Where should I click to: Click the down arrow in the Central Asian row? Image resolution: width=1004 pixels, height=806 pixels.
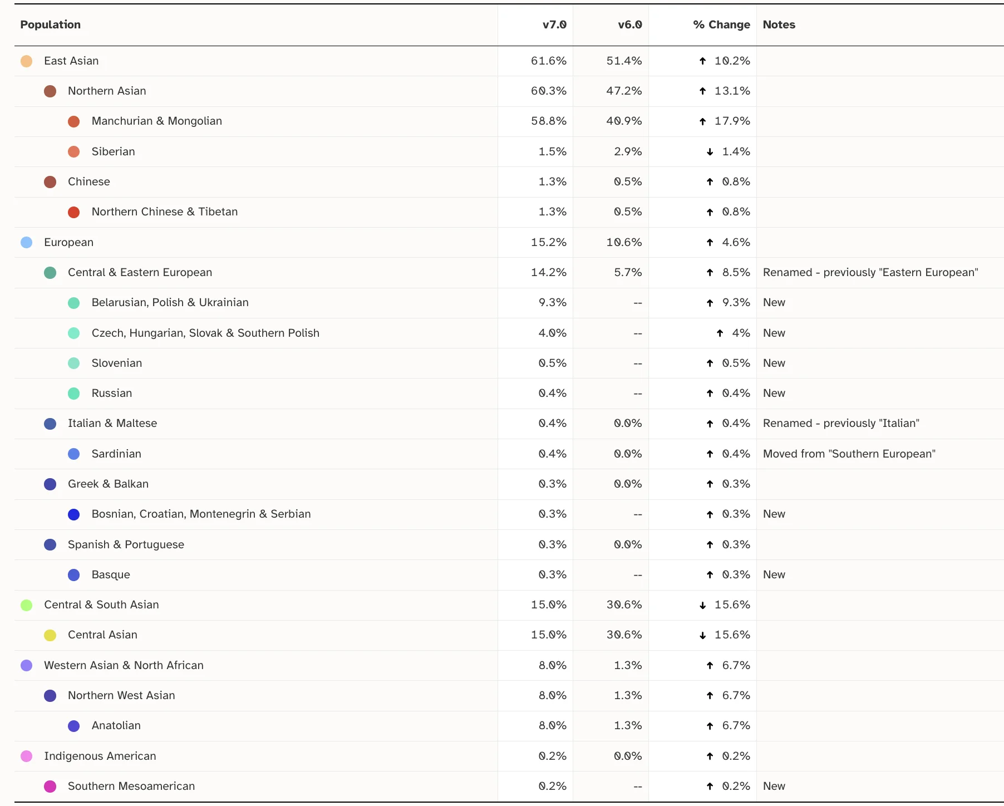pyautogui.click(x=702, y=635)
